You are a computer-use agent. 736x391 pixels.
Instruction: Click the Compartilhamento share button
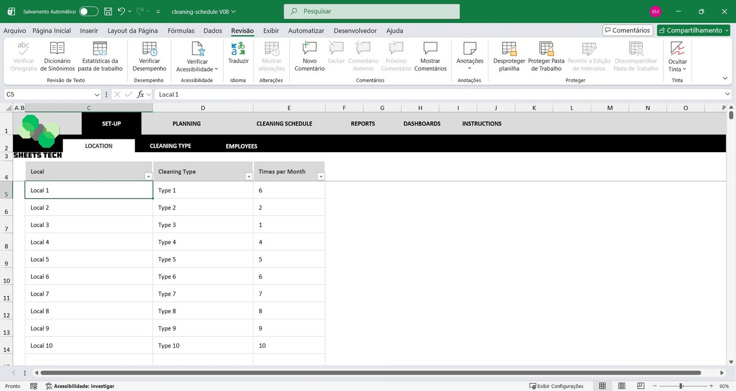tap(693, 30)
